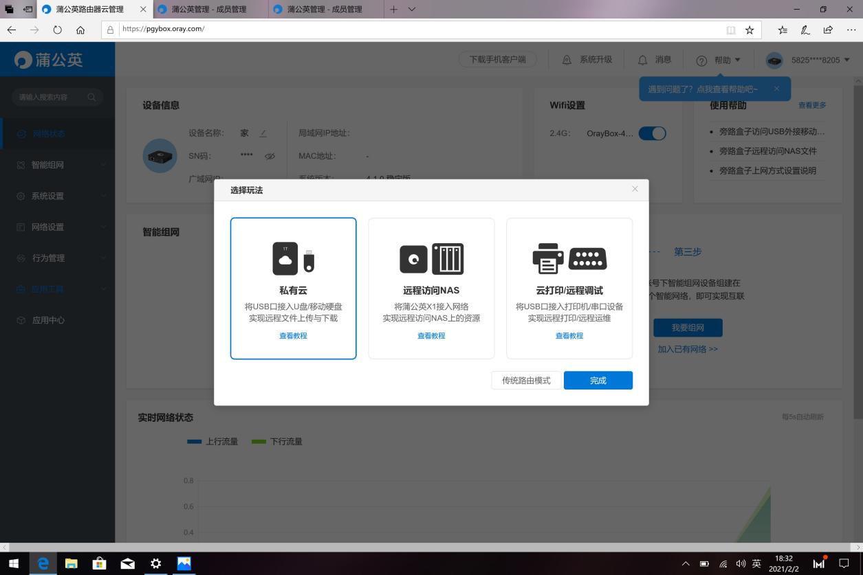Image resolution: width=863 pixels, height=575 pixels.
Task: Open 加入已有网络 >> link
Action: [688, 349]
